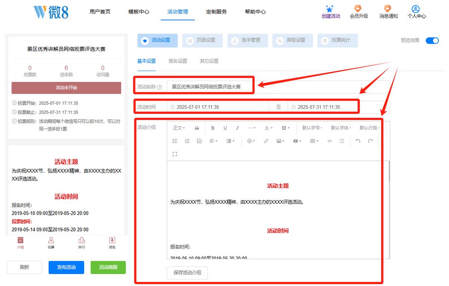Click the end date field 2025-07-31

pyautogui.click(x=339, y=107)
